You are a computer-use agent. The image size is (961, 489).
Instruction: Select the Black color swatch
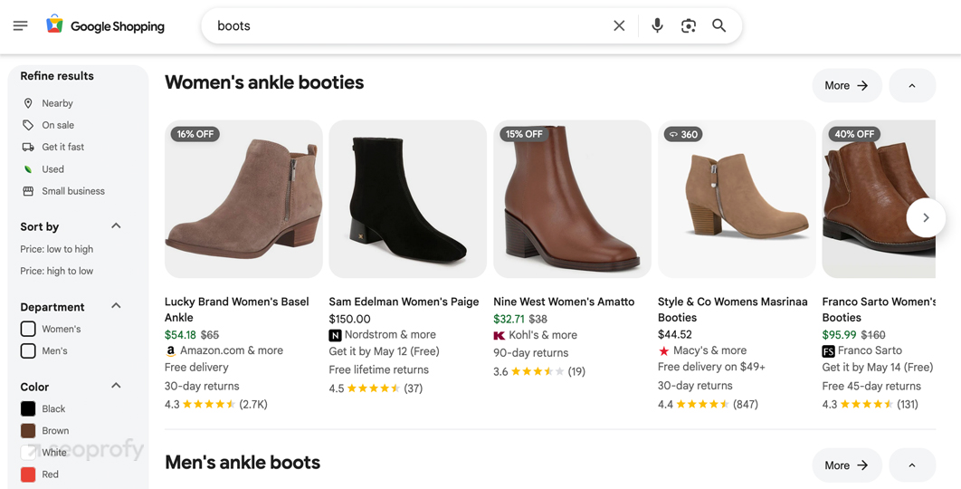28,408
